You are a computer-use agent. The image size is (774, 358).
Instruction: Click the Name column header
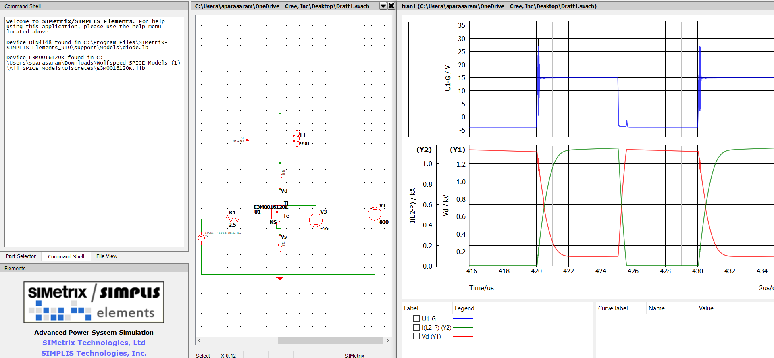click(657, 308)
